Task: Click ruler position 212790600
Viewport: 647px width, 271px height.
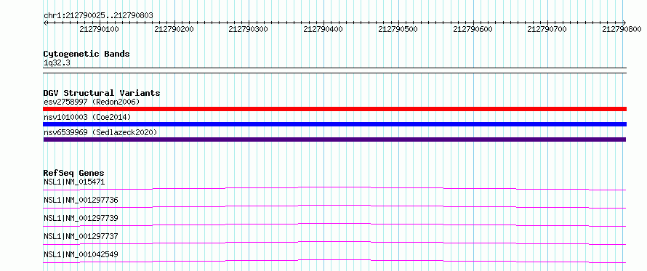Action: tap(473, 29)
